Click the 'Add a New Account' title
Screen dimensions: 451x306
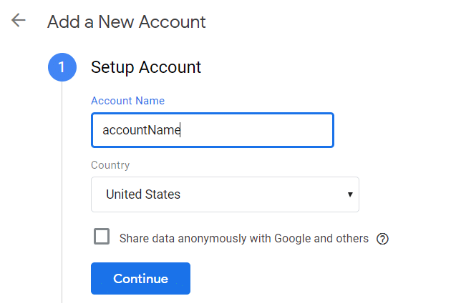tap(126, 22)
